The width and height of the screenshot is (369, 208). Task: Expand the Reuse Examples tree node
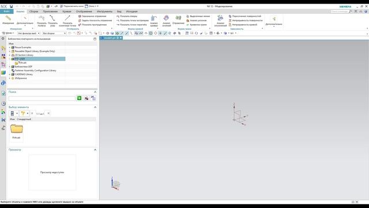pos(10,47)
